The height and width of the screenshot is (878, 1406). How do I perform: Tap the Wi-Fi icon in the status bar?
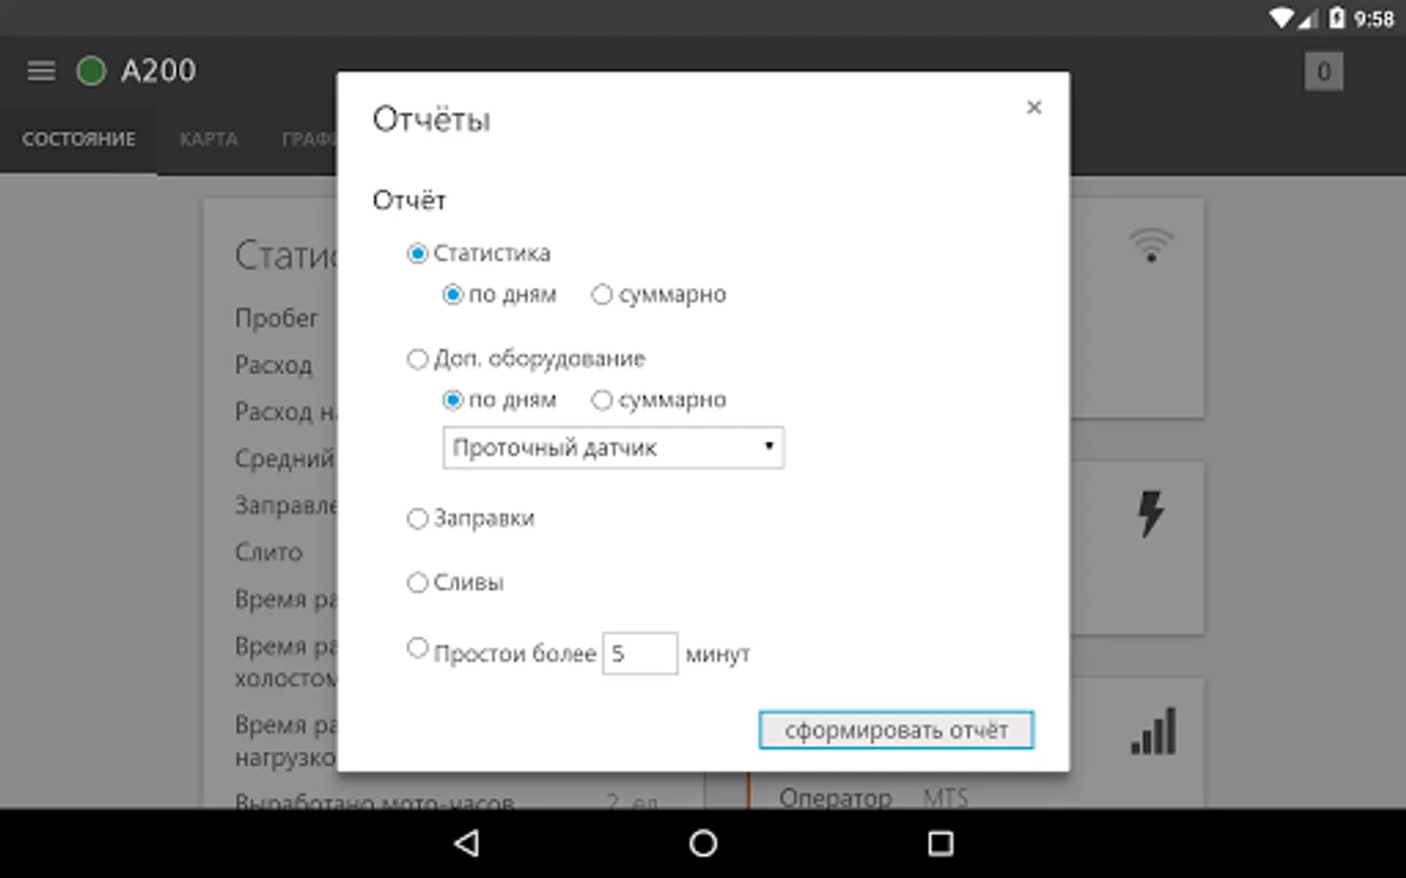[1281, 18]
